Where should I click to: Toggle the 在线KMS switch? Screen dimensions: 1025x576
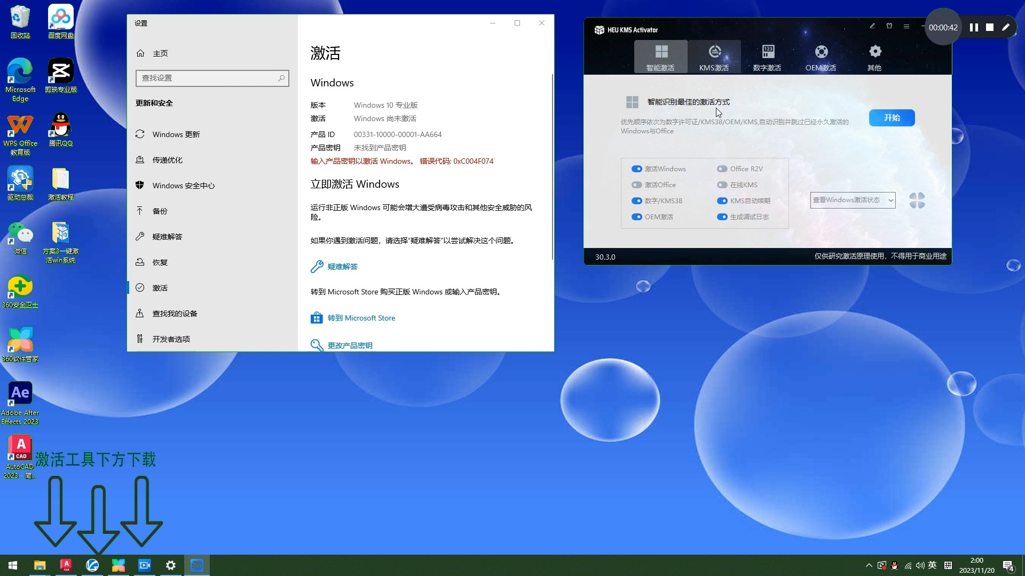click(722, 185)
